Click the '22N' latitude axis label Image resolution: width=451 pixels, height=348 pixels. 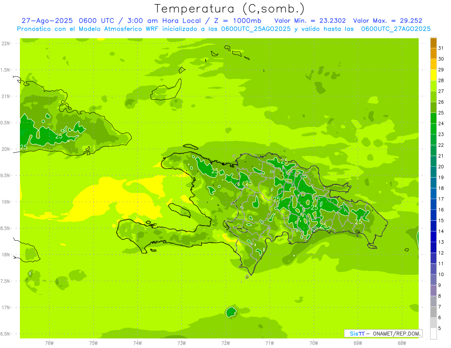(6, 44)
